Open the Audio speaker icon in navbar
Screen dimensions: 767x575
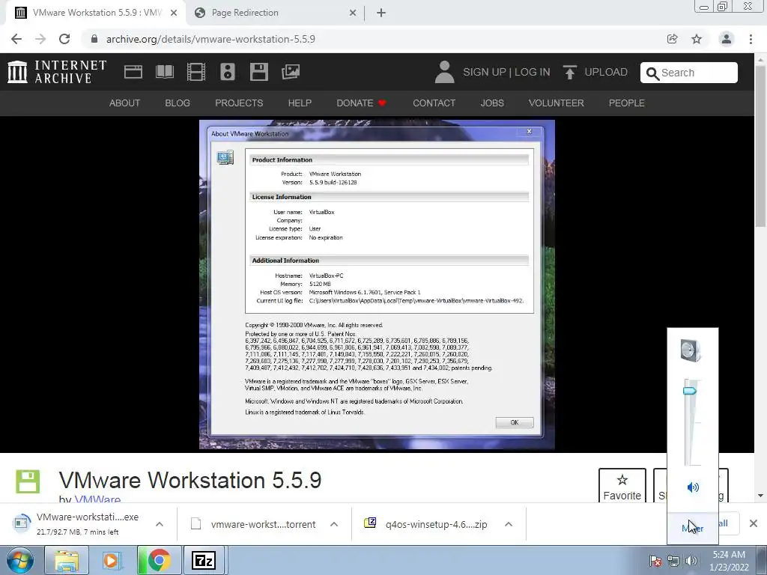[228, 72]
